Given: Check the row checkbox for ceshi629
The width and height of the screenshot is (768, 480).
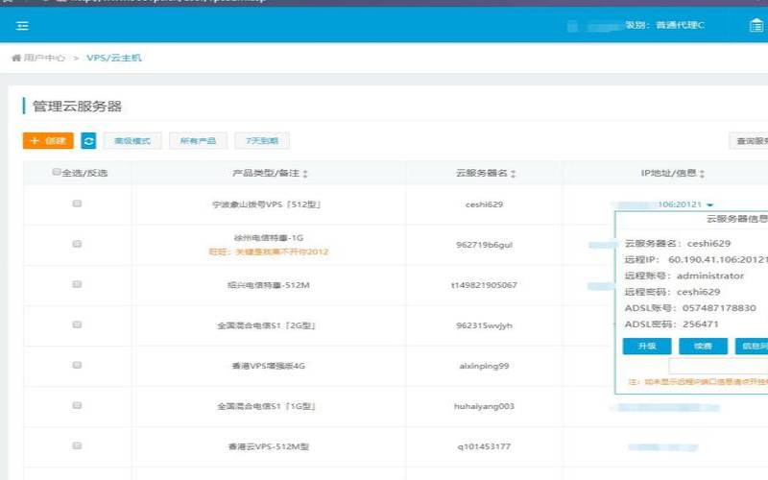Looking at the screenshot, I should pyautogui.click(x=77, y=204).
